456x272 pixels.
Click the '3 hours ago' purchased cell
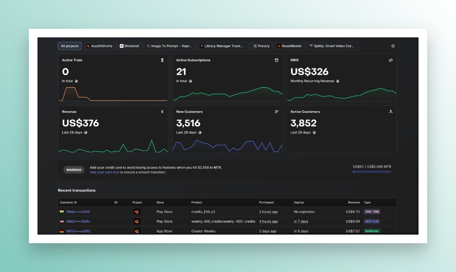point(268,212)
